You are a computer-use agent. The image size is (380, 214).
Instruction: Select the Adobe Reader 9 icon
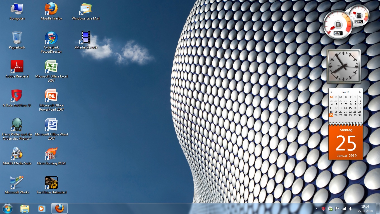[17, 67]
